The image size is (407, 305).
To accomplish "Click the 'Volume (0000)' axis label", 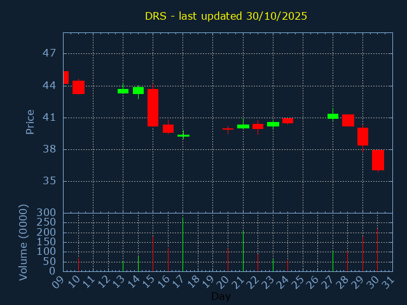I will pyautogui.click(x=24, y=242).
